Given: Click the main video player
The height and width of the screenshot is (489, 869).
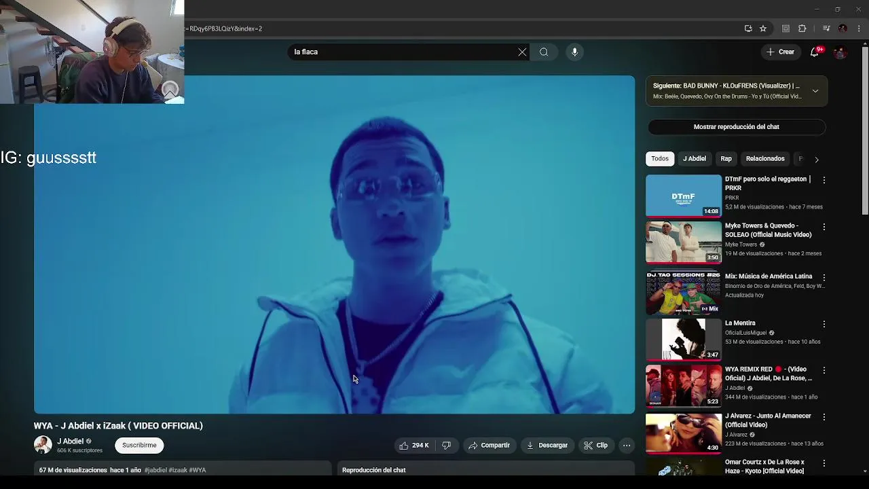Looking at the screenshot, I should click(x=334, y=244).
